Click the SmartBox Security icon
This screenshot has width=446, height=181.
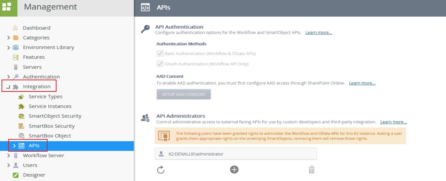[x=21, y=126]
